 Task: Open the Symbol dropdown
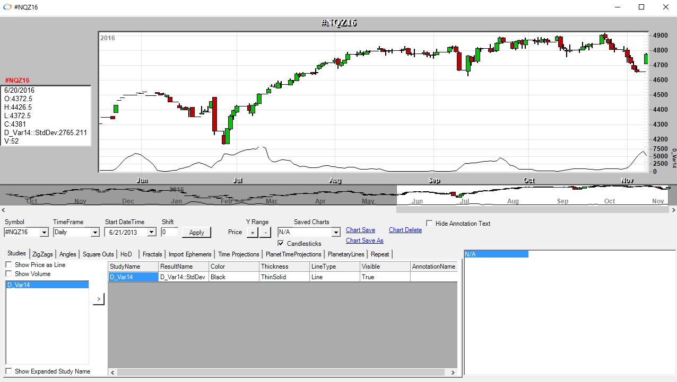[x=44, y=232]
